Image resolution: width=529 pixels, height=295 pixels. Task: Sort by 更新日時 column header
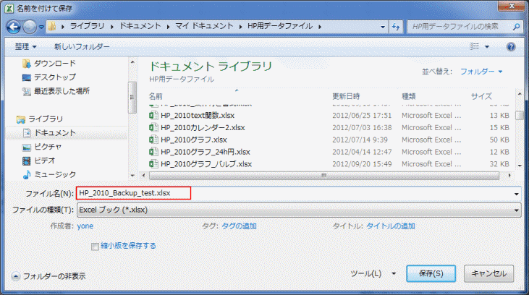(x=346, y=96)
